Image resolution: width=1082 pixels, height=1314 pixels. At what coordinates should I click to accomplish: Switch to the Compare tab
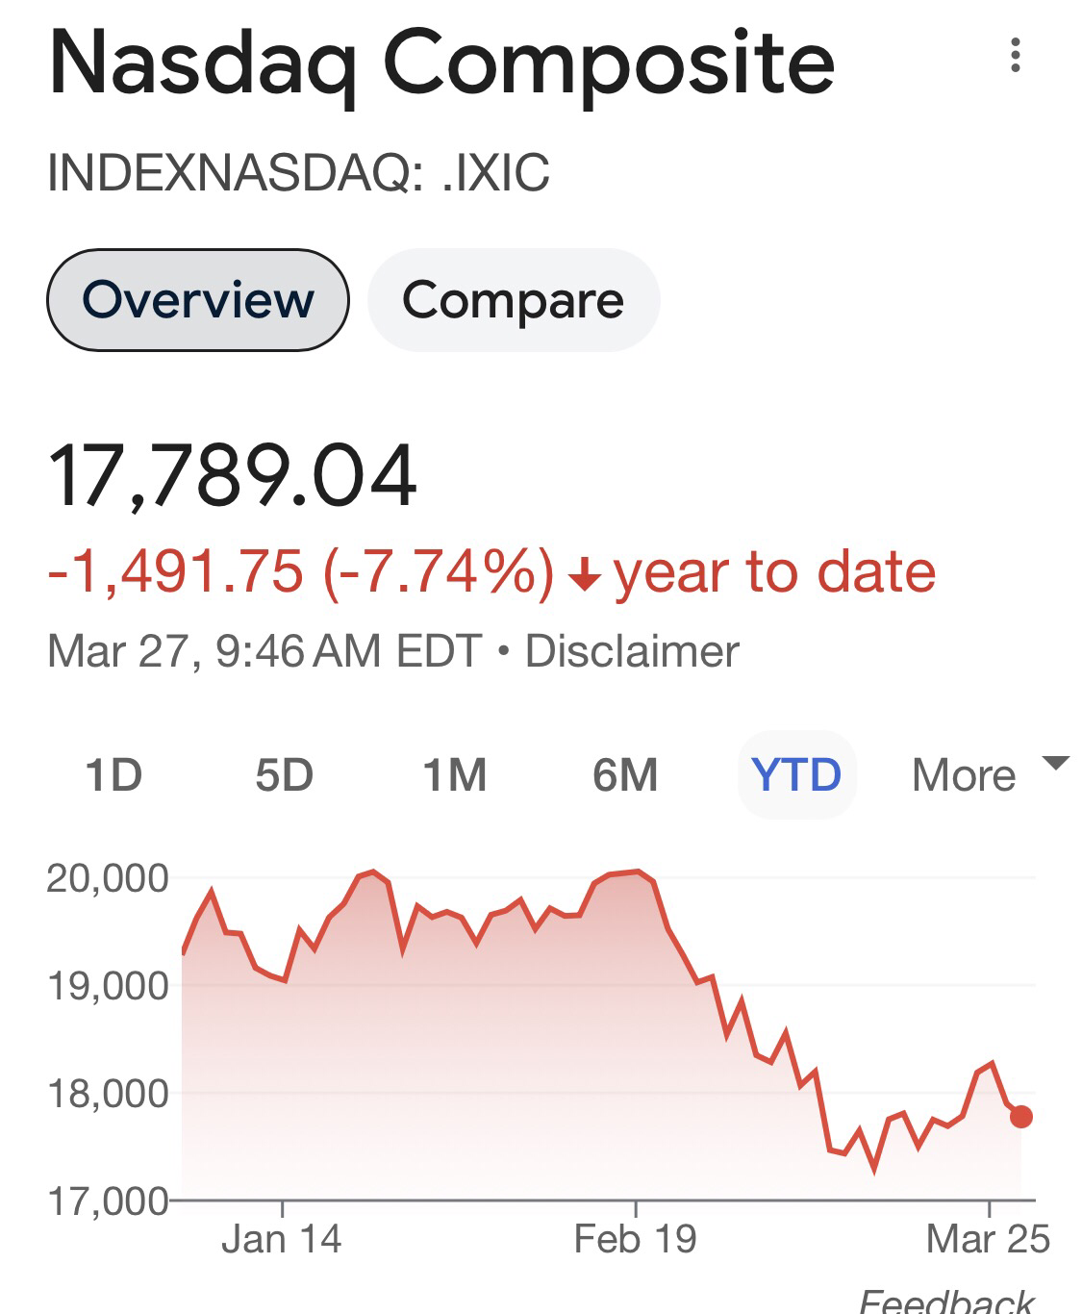click(x=513, y=300)
